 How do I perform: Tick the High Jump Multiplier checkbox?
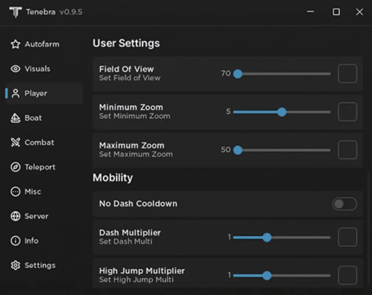[347, 276]
